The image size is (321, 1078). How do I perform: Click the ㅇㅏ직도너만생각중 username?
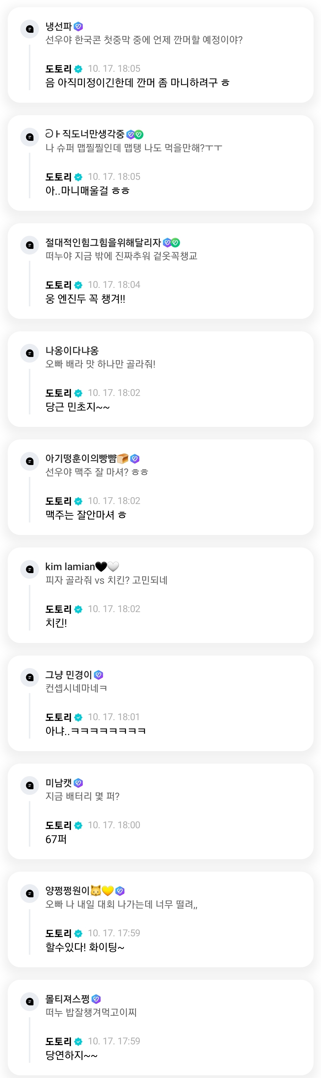click(84, 134)
